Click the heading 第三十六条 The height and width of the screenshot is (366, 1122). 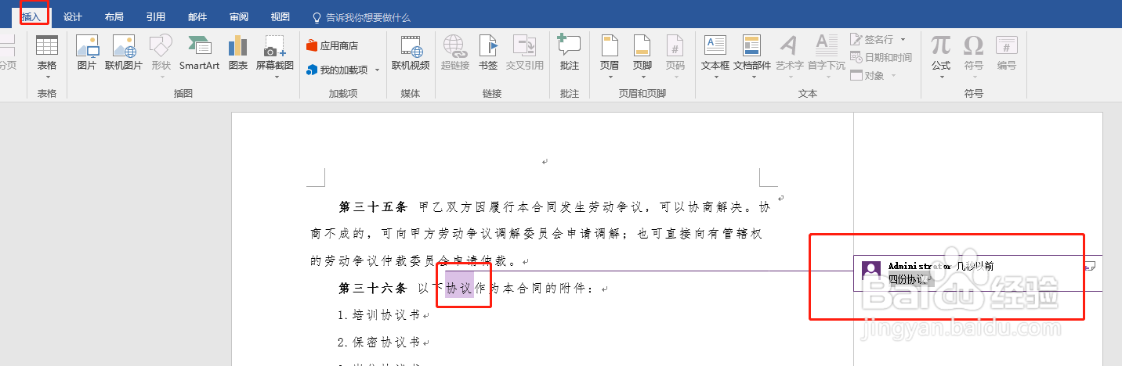(x=373, y=288)
